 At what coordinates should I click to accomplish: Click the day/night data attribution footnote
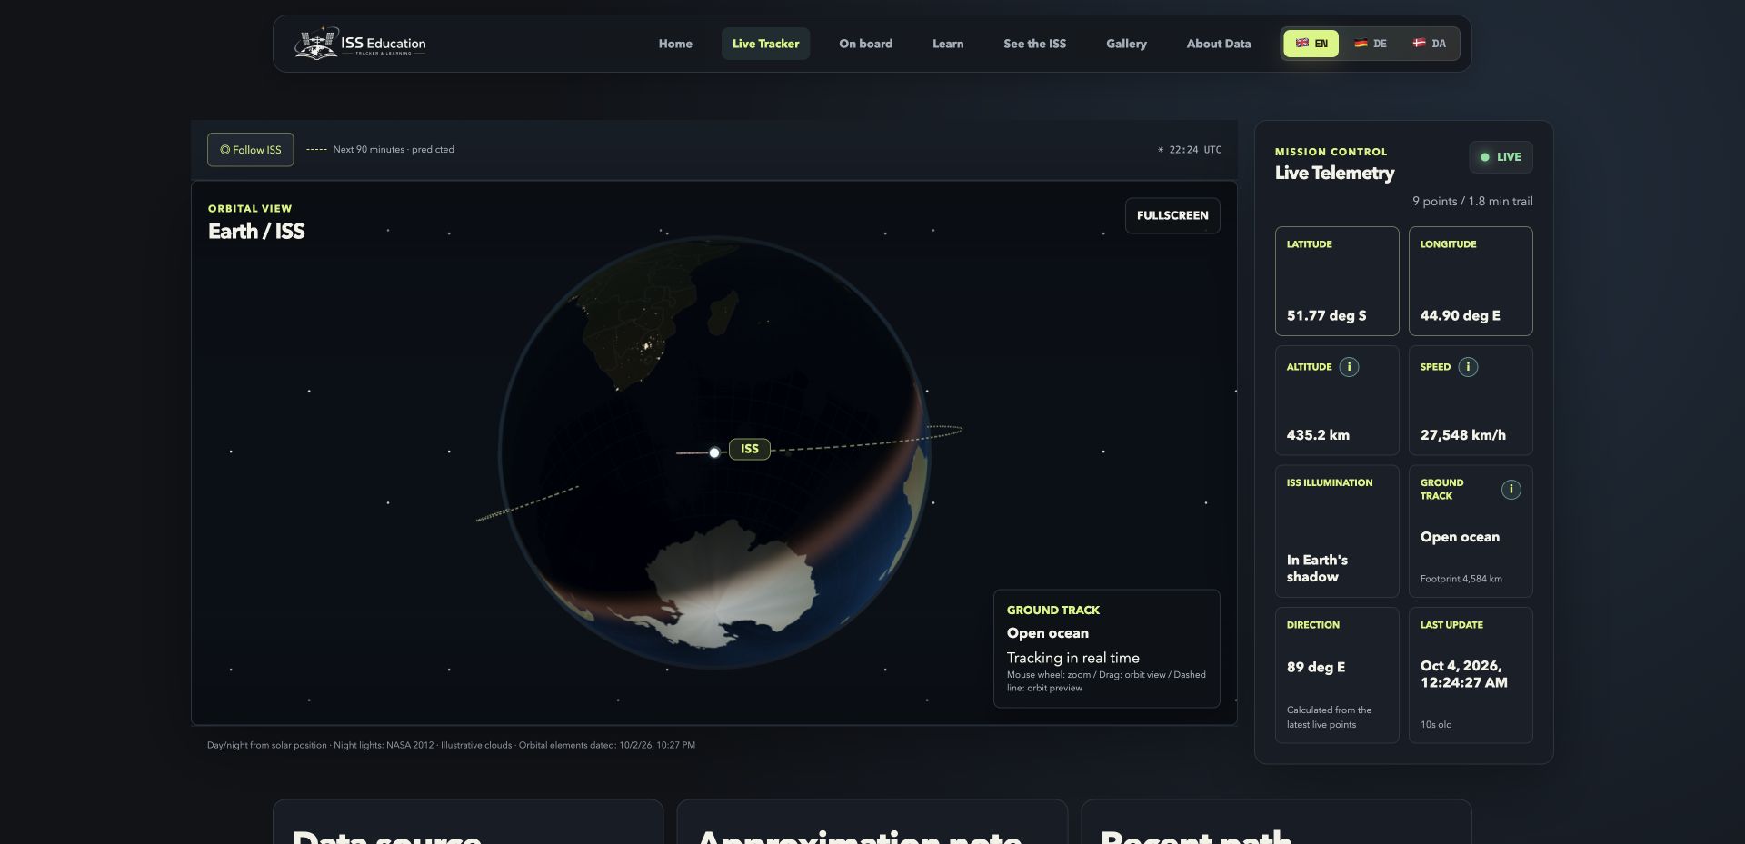point(451,745)
